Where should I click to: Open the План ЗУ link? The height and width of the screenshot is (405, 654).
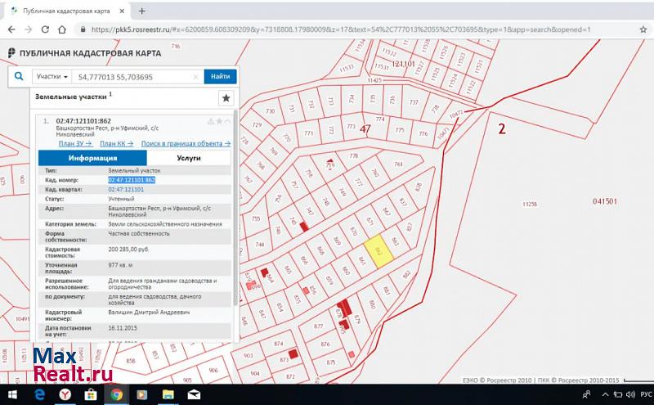(x=71, y=143)
